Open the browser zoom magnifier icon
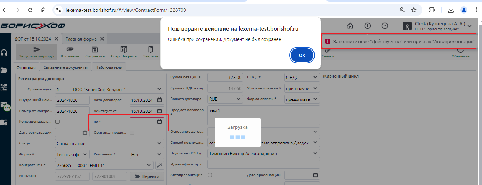Viewport: 482px width, 185px height. 402,10
